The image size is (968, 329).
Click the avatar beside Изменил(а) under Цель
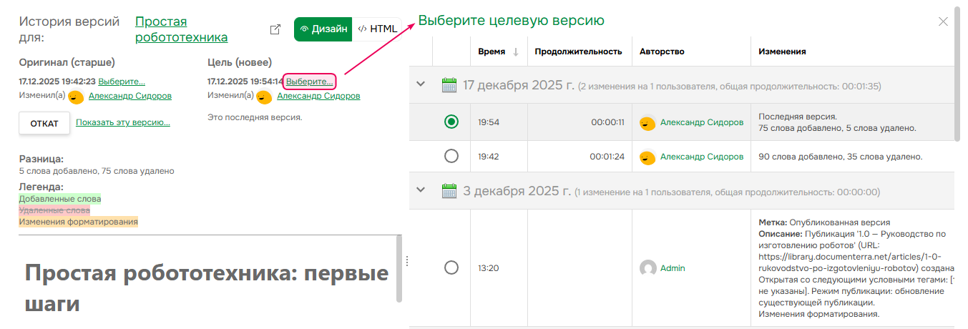pos(265,97)
